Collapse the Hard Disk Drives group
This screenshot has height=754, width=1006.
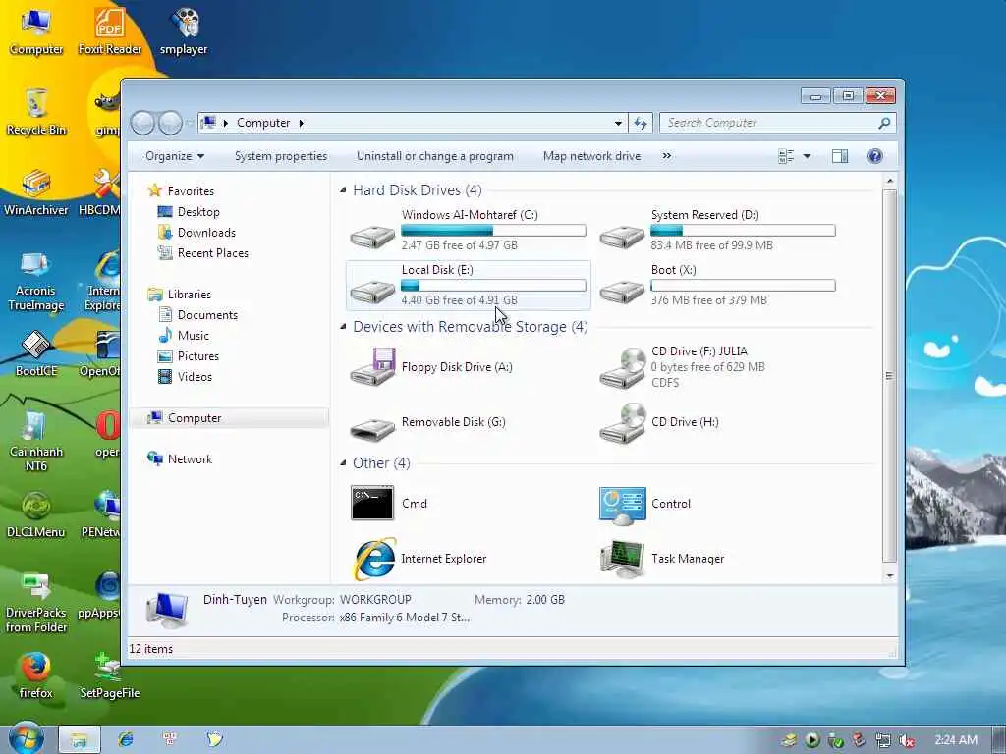click(343, 189)
